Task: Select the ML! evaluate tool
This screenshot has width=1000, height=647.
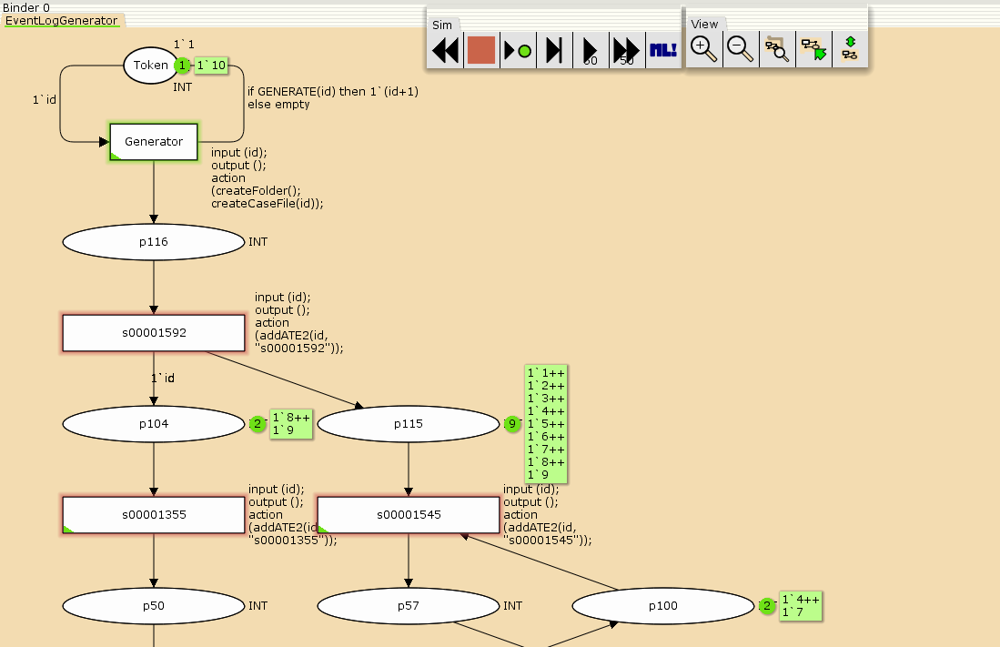Action: (x=663, y=50)
